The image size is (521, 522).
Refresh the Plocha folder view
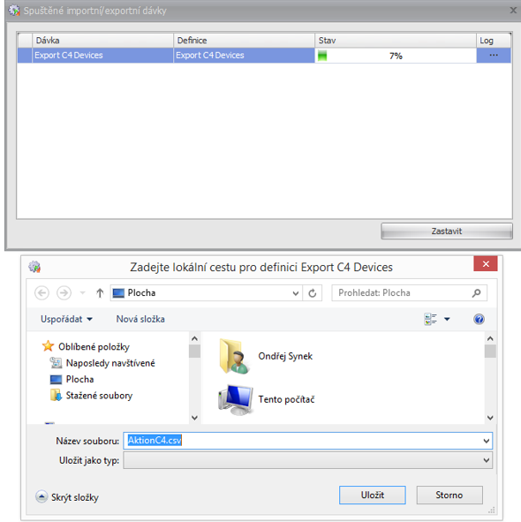(x=313, y=293)
